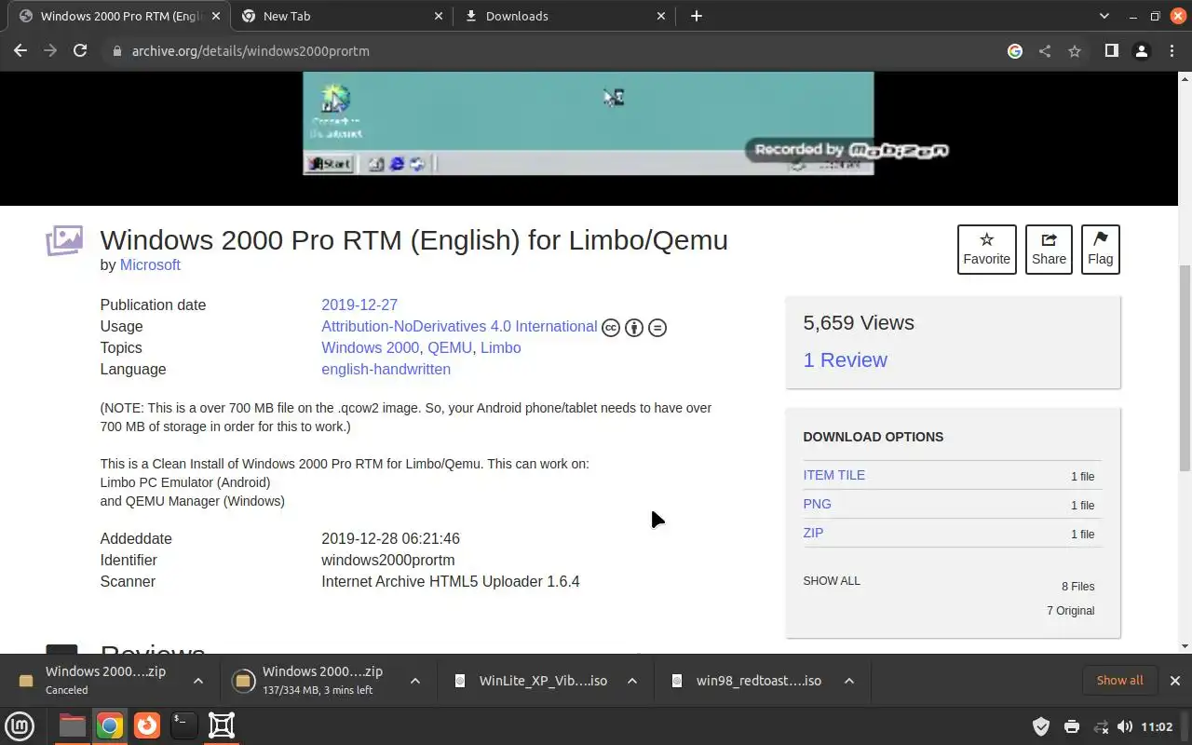Favorite this archive item
Image resolution: width=1192 pixels, height=745 pixels.
point(986,250)
